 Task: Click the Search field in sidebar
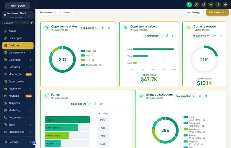[16, 23]
